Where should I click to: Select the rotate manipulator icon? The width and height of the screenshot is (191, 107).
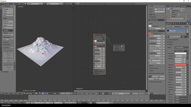tap(49, 93)
